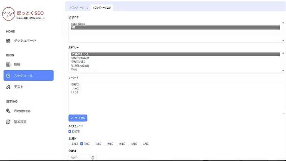Switch to the first schedule list tab

coord(79,7)
